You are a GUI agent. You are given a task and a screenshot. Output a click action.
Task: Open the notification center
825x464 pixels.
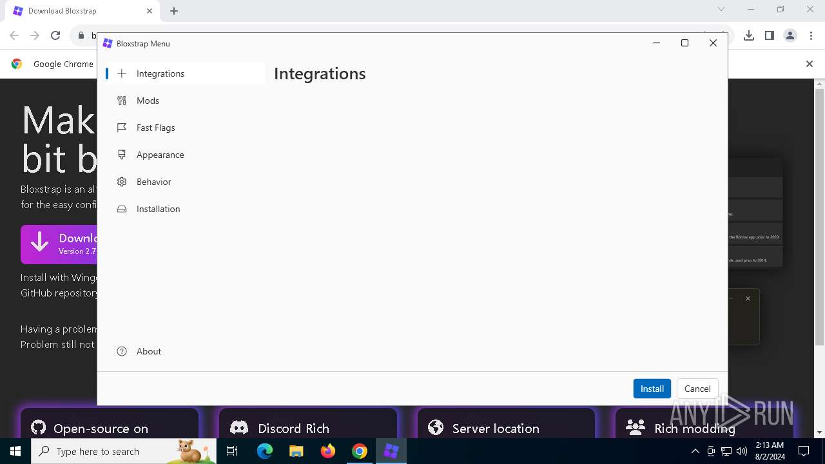coord(804,451)
